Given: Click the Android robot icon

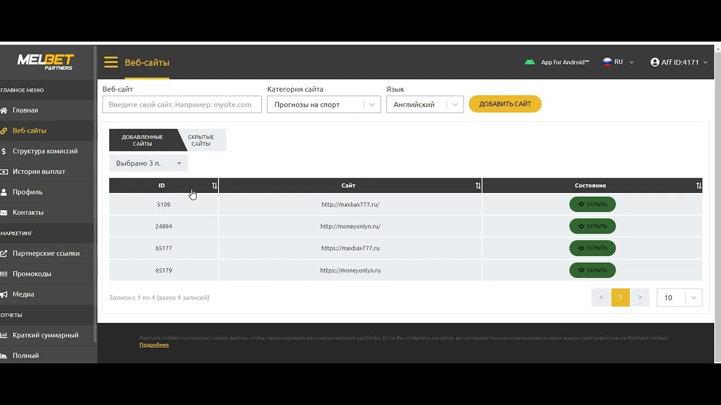Looking at the screenshot, I should coord(529,62).
